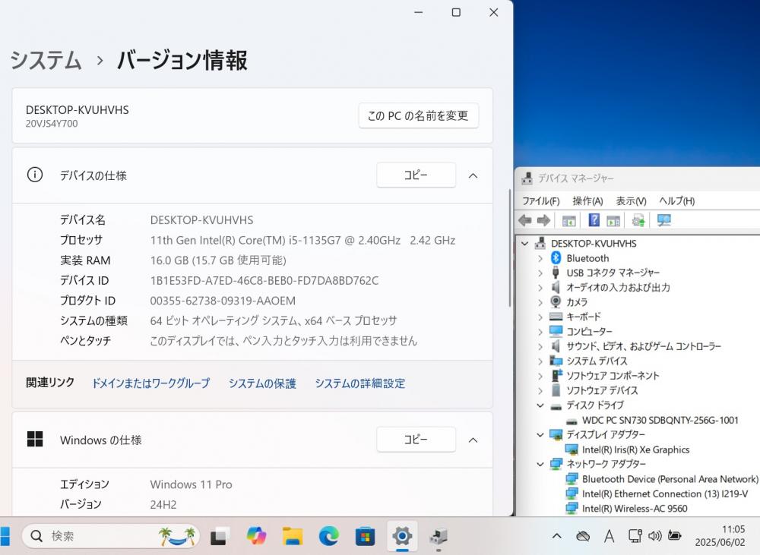Open Microsoft Edge from the taskbar
This screenshot has width=760, height=555.
(x=328, y=536)
